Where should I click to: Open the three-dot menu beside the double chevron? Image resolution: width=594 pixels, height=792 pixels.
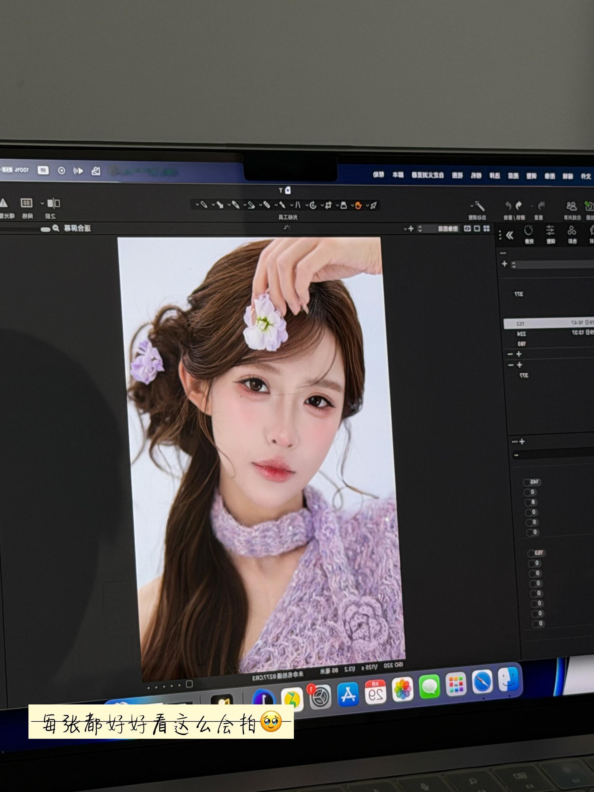click(500, 235)
